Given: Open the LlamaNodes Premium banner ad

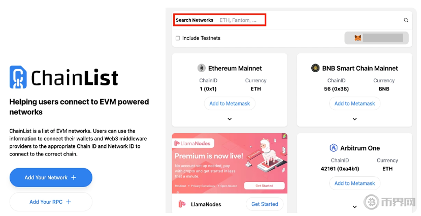Looking at the screenshot, I should [230, 163].
